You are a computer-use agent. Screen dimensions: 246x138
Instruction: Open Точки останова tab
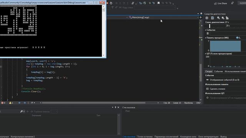click(145, 136)
